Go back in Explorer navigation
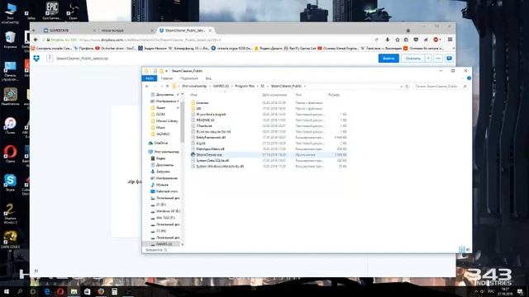This screenshot has width=529, height=297. tap(147, 87)
